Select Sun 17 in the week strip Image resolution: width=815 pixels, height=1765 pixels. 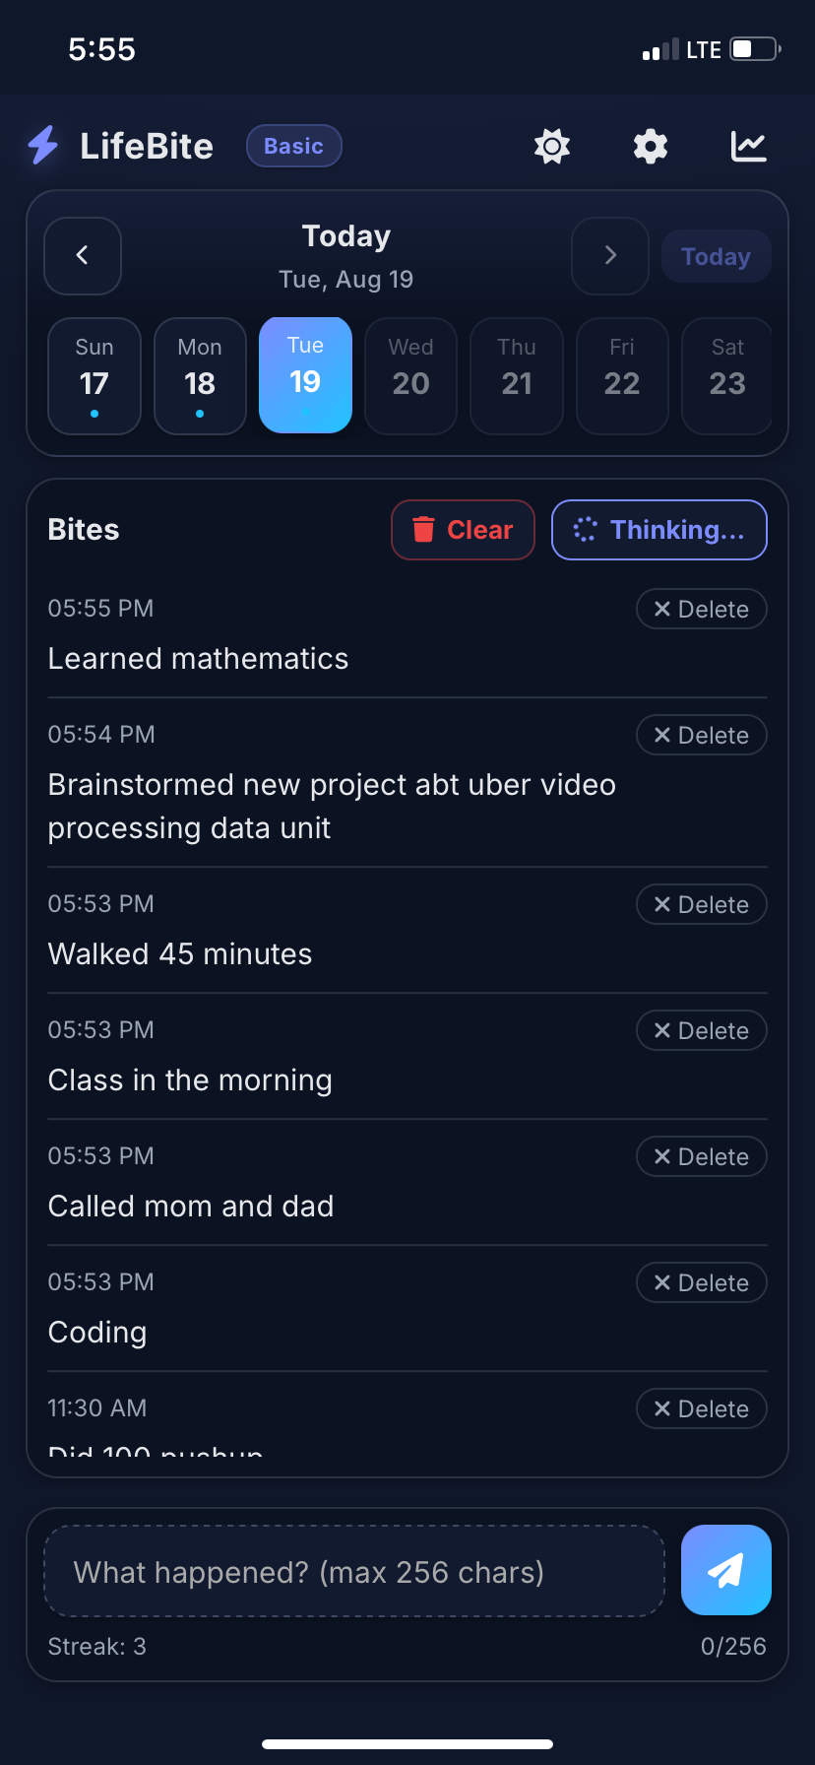(94, 375)
